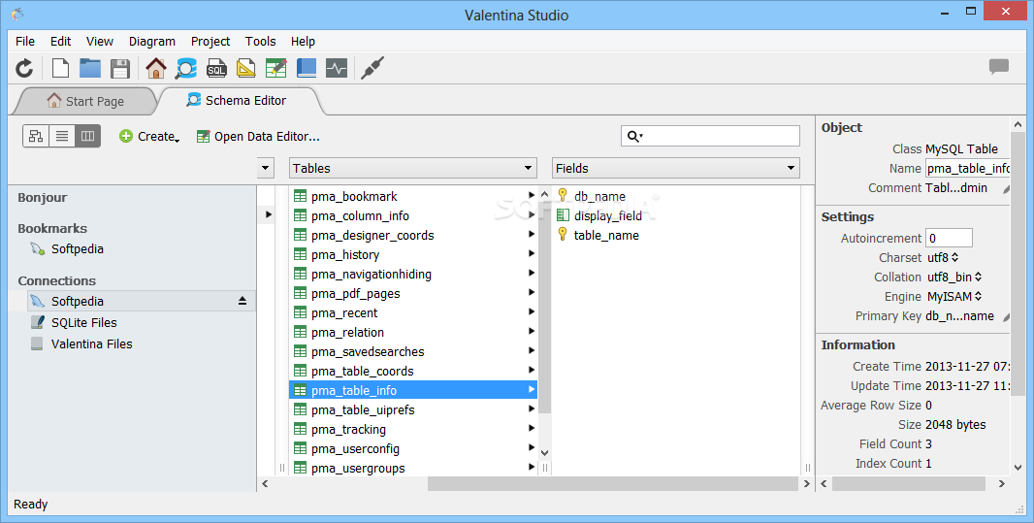Open the feedback speech bubble icon
The width and height of the screenshot is (1034, 523).
(x=999, y=67)
